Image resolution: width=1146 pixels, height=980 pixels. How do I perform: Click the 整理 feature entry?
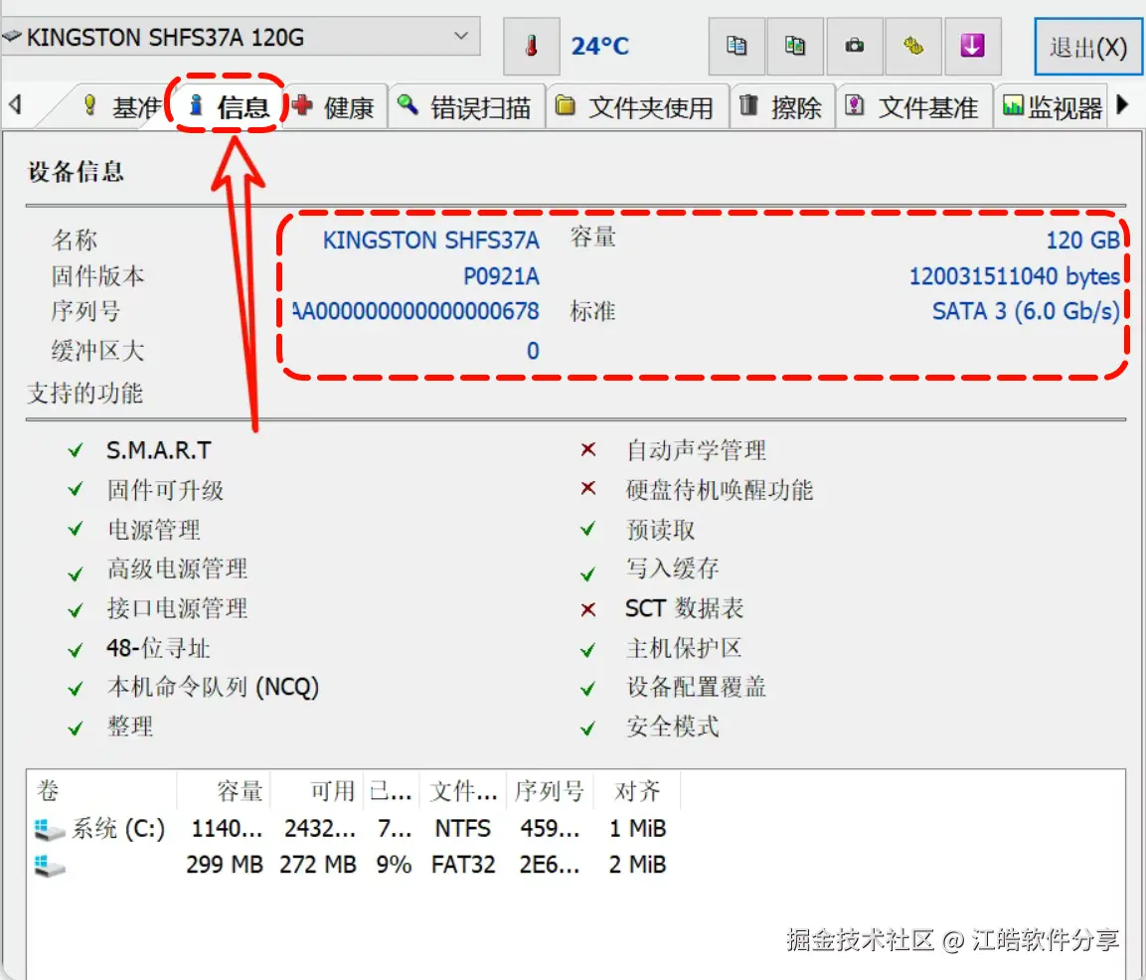click(130, 727)
